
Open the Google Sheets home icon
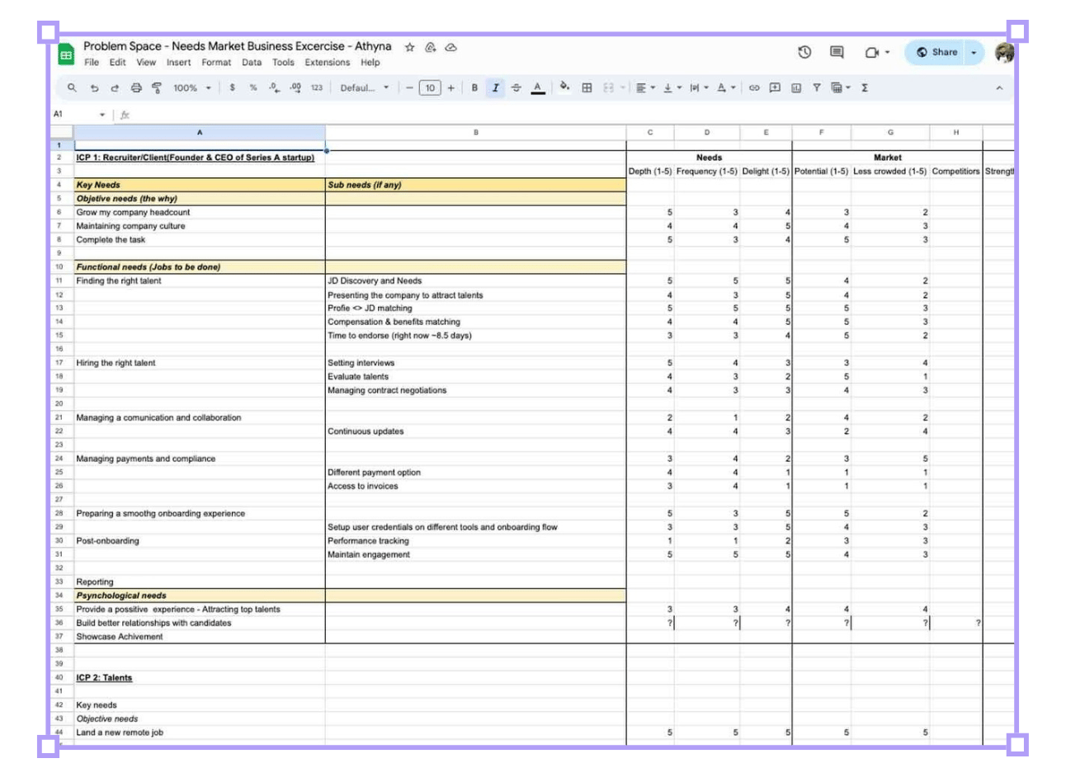tap(66, 55)
